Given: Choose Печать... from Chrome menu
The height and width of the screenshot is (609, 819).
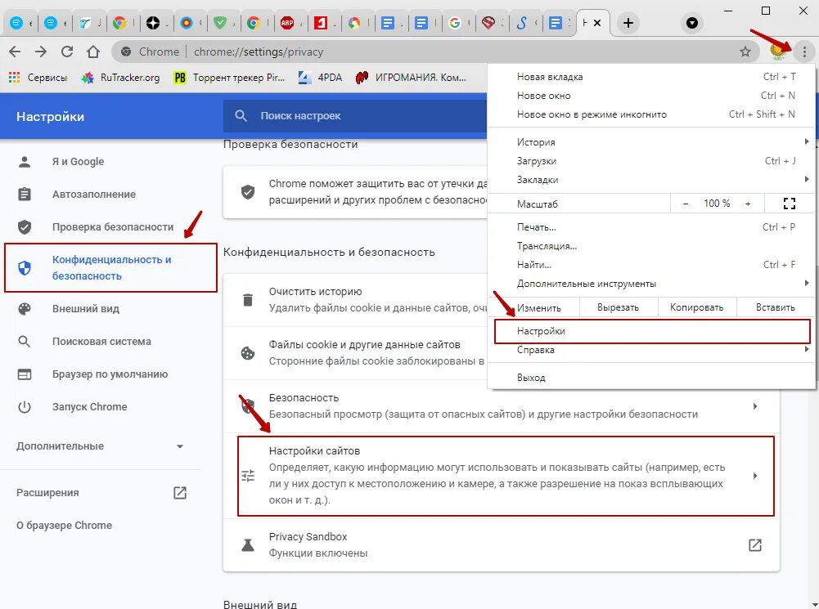Looking at the screenshot, I should tap(651, 227).
